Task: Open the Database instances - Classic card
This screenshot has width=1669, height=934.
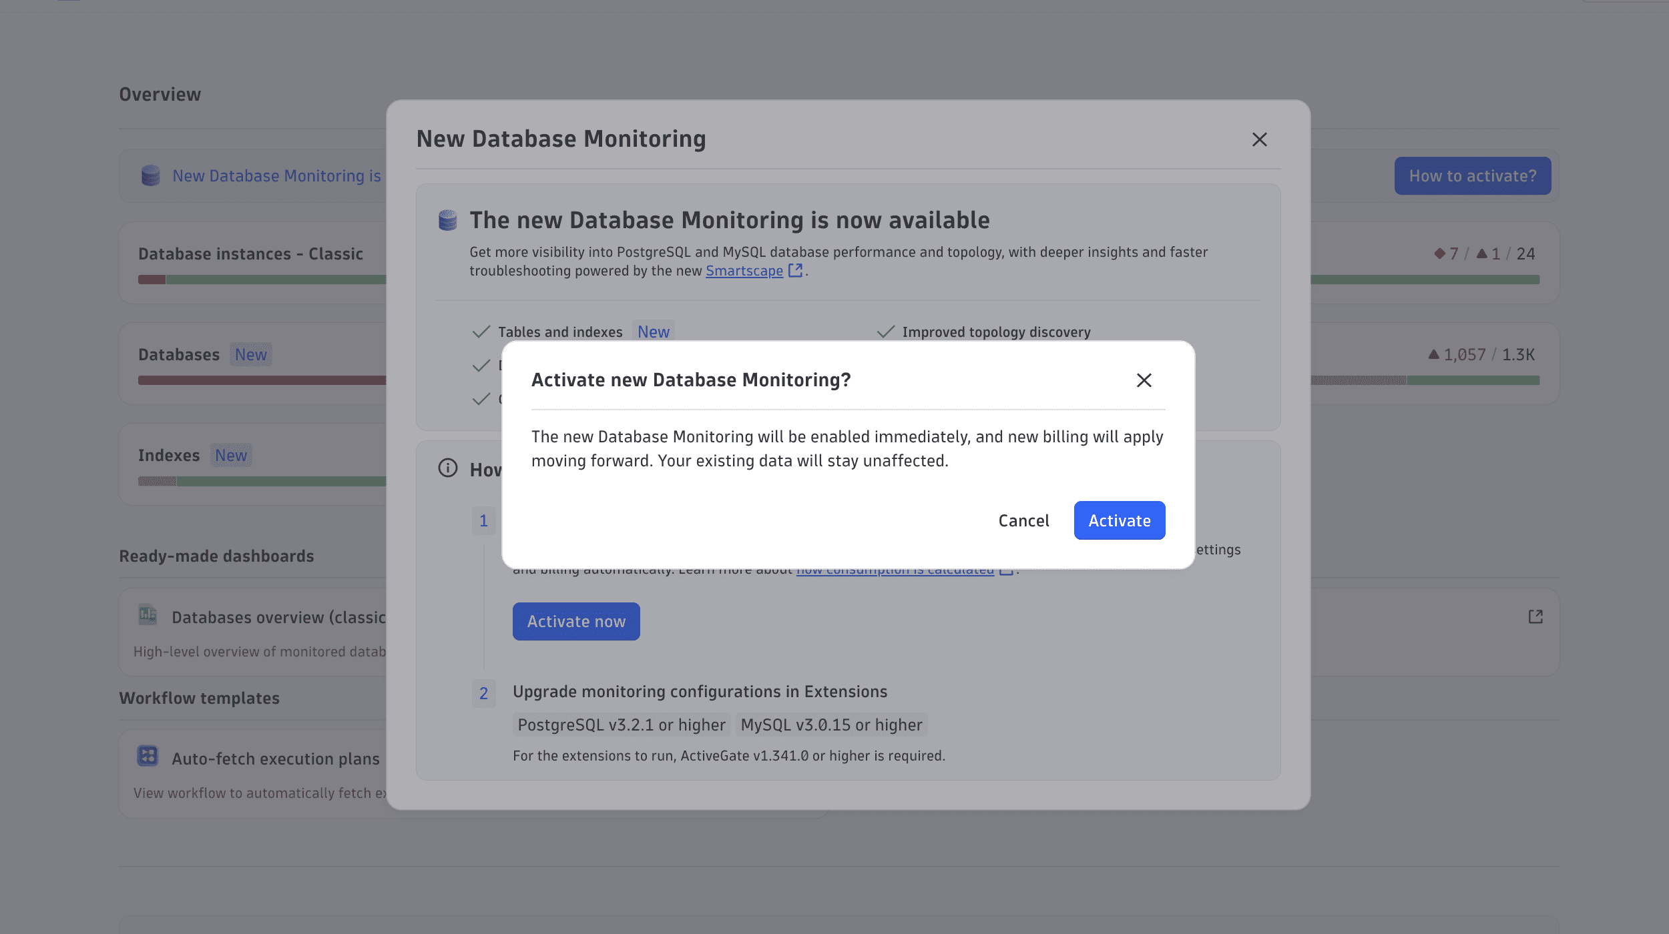Action: (x=252, y=263)
